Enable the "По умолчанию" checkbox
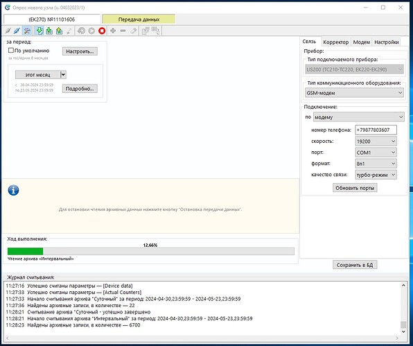The image size is (413, 346). [x=11, y=51]
